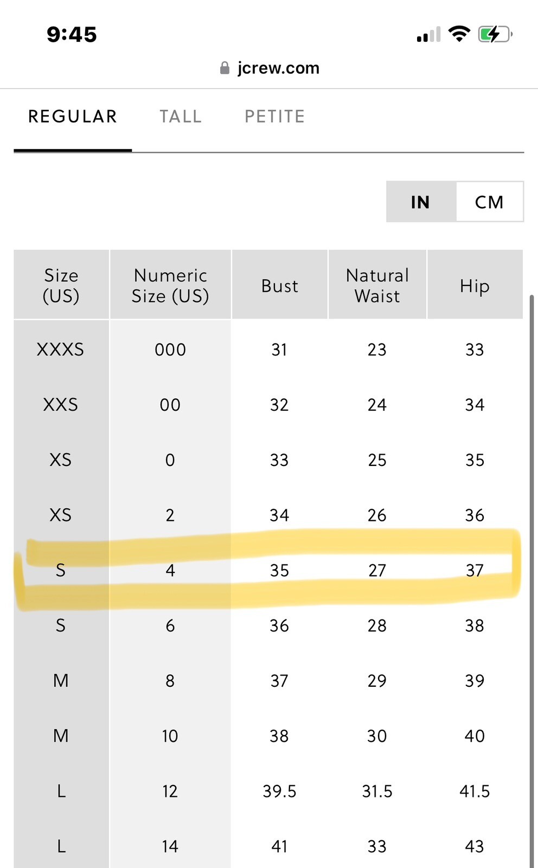Select the highlighted size 4 row
The width and height of the screenshot is (538, 868).
point(268,570)
